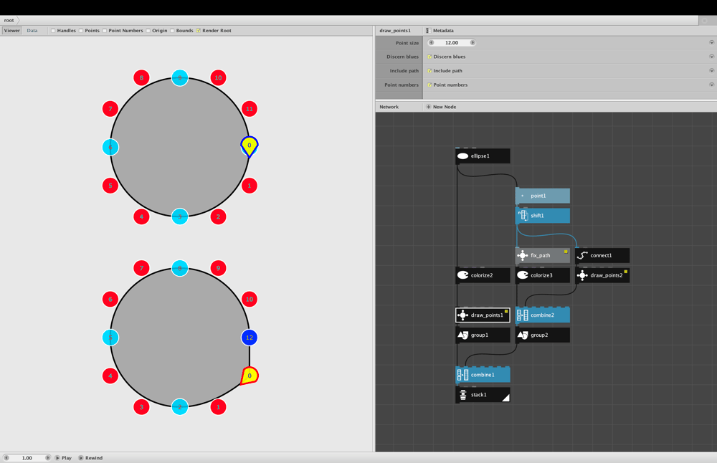The width and height of the screenshot is (717, 463).
Task: Select the connect1 node
Action: point(602,255)
